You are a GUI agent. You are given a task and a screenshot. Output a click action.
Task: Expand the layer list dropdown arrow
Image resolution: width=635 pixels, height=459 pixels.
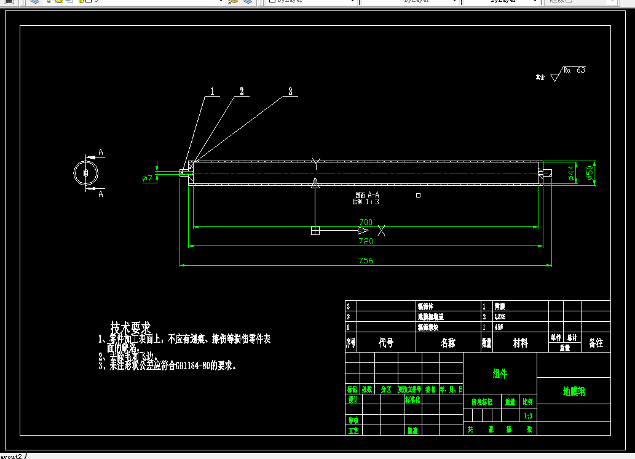(221, 1)
